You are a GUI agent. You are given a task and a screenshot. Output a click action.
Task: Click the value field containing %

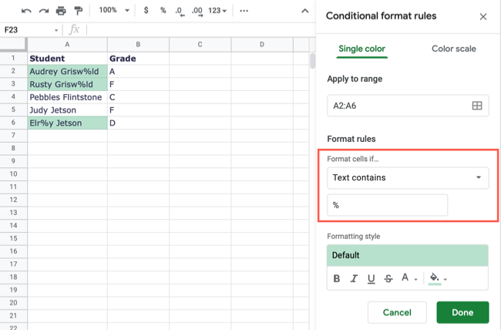[387, 205]
